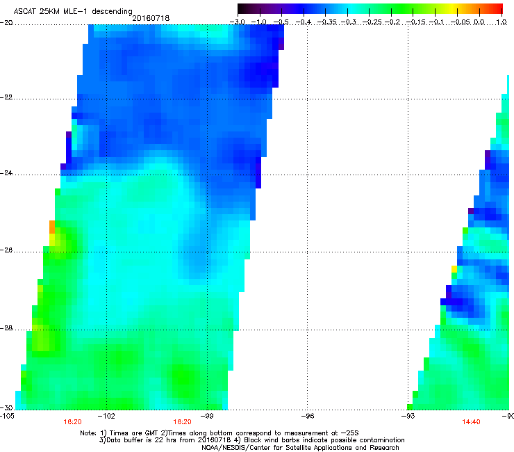The height and width of the screenshot is (452, 514).
Task: Click the -93 longitude axis label
Action: pyautogui.click(x=408, y=416)
